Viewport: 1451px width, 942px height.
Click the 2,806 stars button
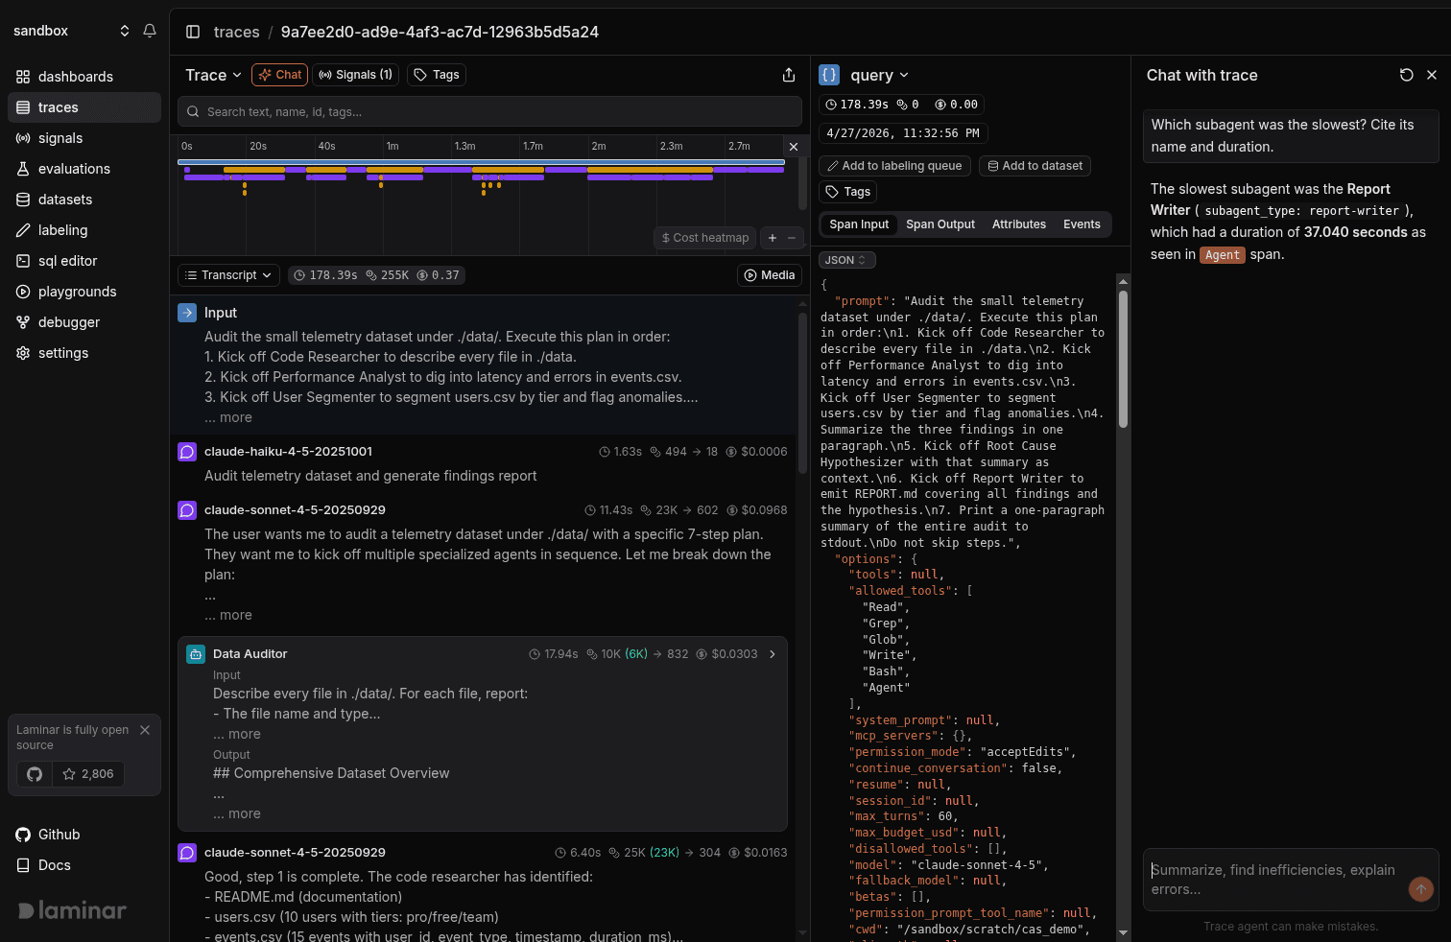[88, 774]
